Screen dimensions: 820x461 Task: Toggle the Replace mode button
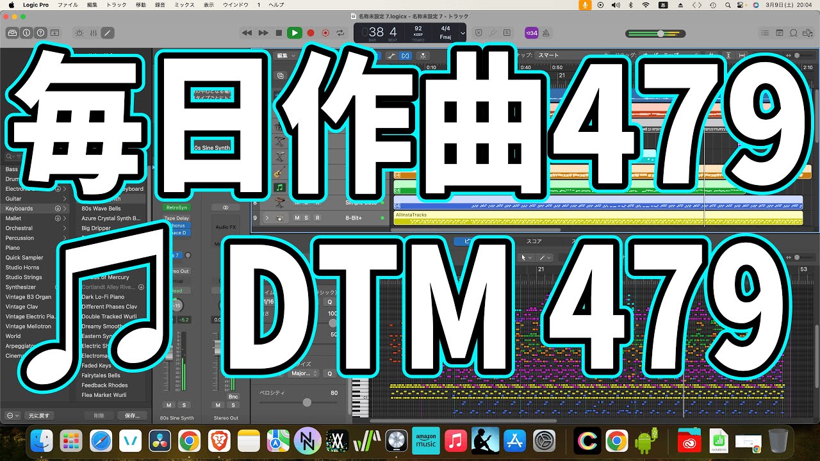478,33
